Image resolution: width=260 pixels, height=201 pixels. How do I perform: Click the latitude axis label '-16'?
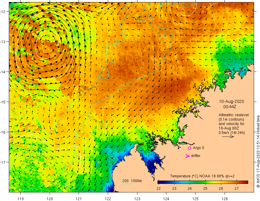tap(3, 132)
